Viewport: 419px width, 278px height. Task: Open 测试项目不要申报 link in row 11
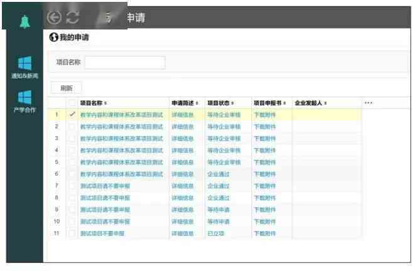tap(102, 233)
